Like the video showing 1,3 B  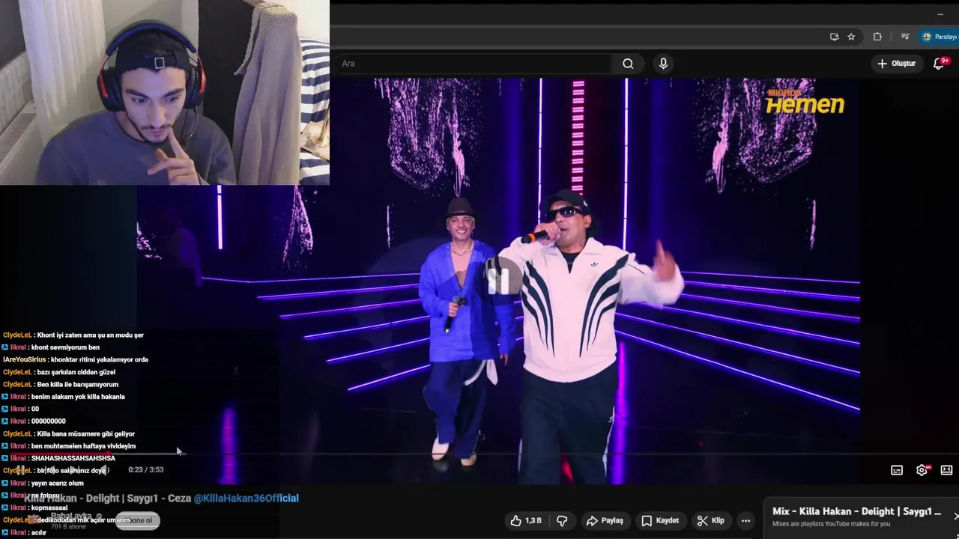pyautogui.click(x=525, y=520)
